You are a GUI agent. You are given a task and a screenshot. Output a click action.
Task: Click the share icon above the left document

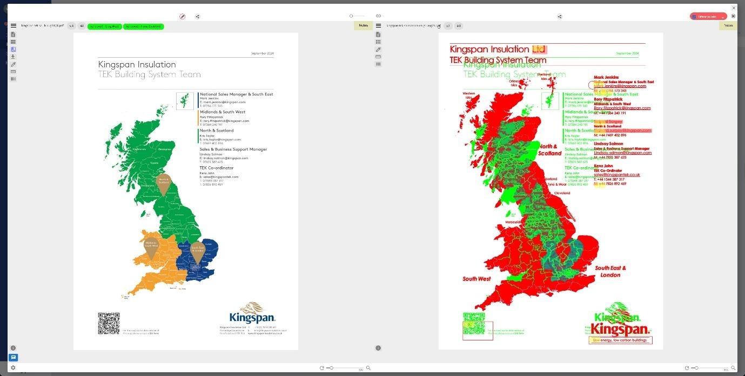198,17
